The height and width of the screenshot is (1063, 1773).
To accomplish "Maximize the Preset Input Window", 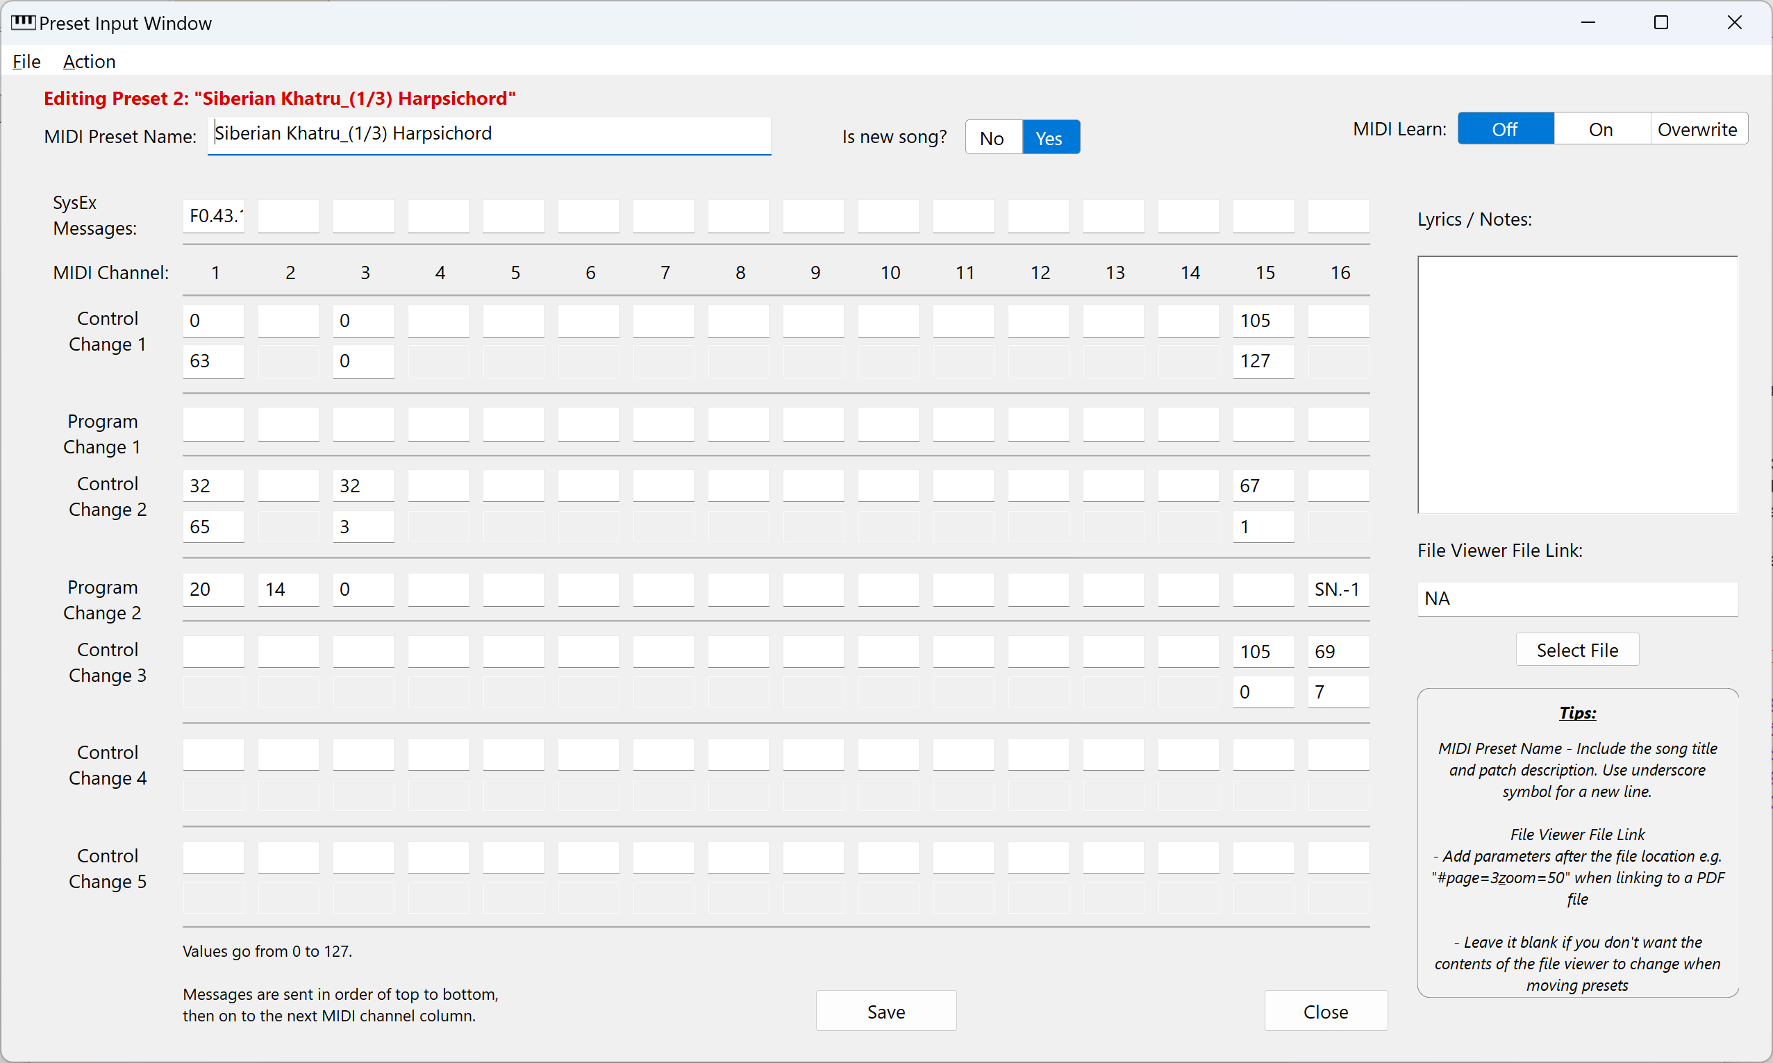I will (x=1660, y=23).
